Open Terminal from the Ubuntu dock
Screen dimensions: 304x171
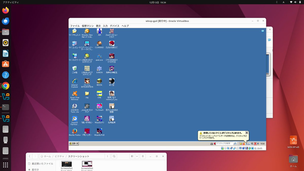coord(6,107)
